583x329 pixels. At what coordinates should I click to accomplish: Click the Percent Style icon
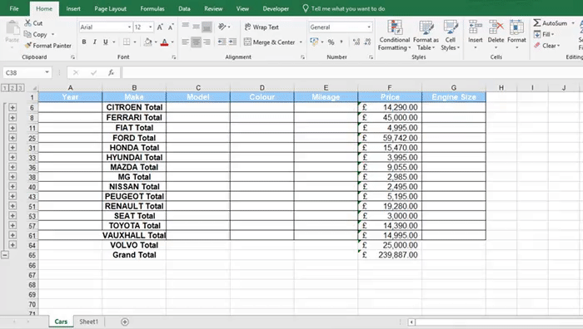tap(331, 42)
